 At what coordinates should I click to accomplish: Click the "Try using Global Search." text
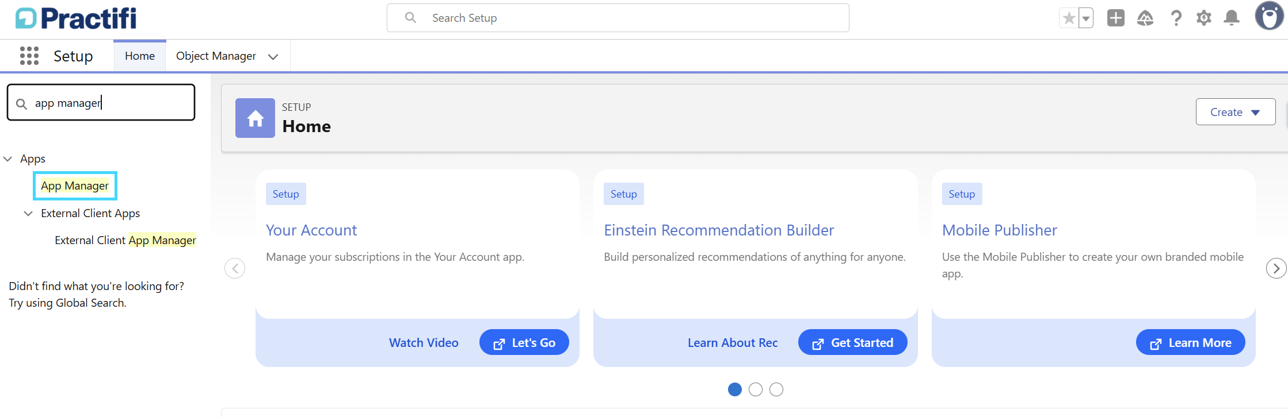67,303
